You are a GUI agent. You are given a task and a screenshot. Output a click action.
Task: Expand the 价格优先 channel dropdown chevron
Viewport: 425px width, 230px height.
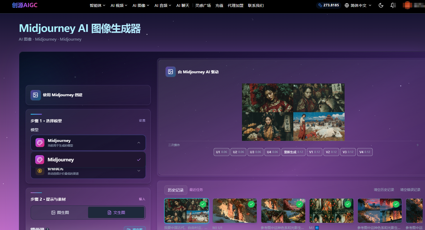point(139,171)
